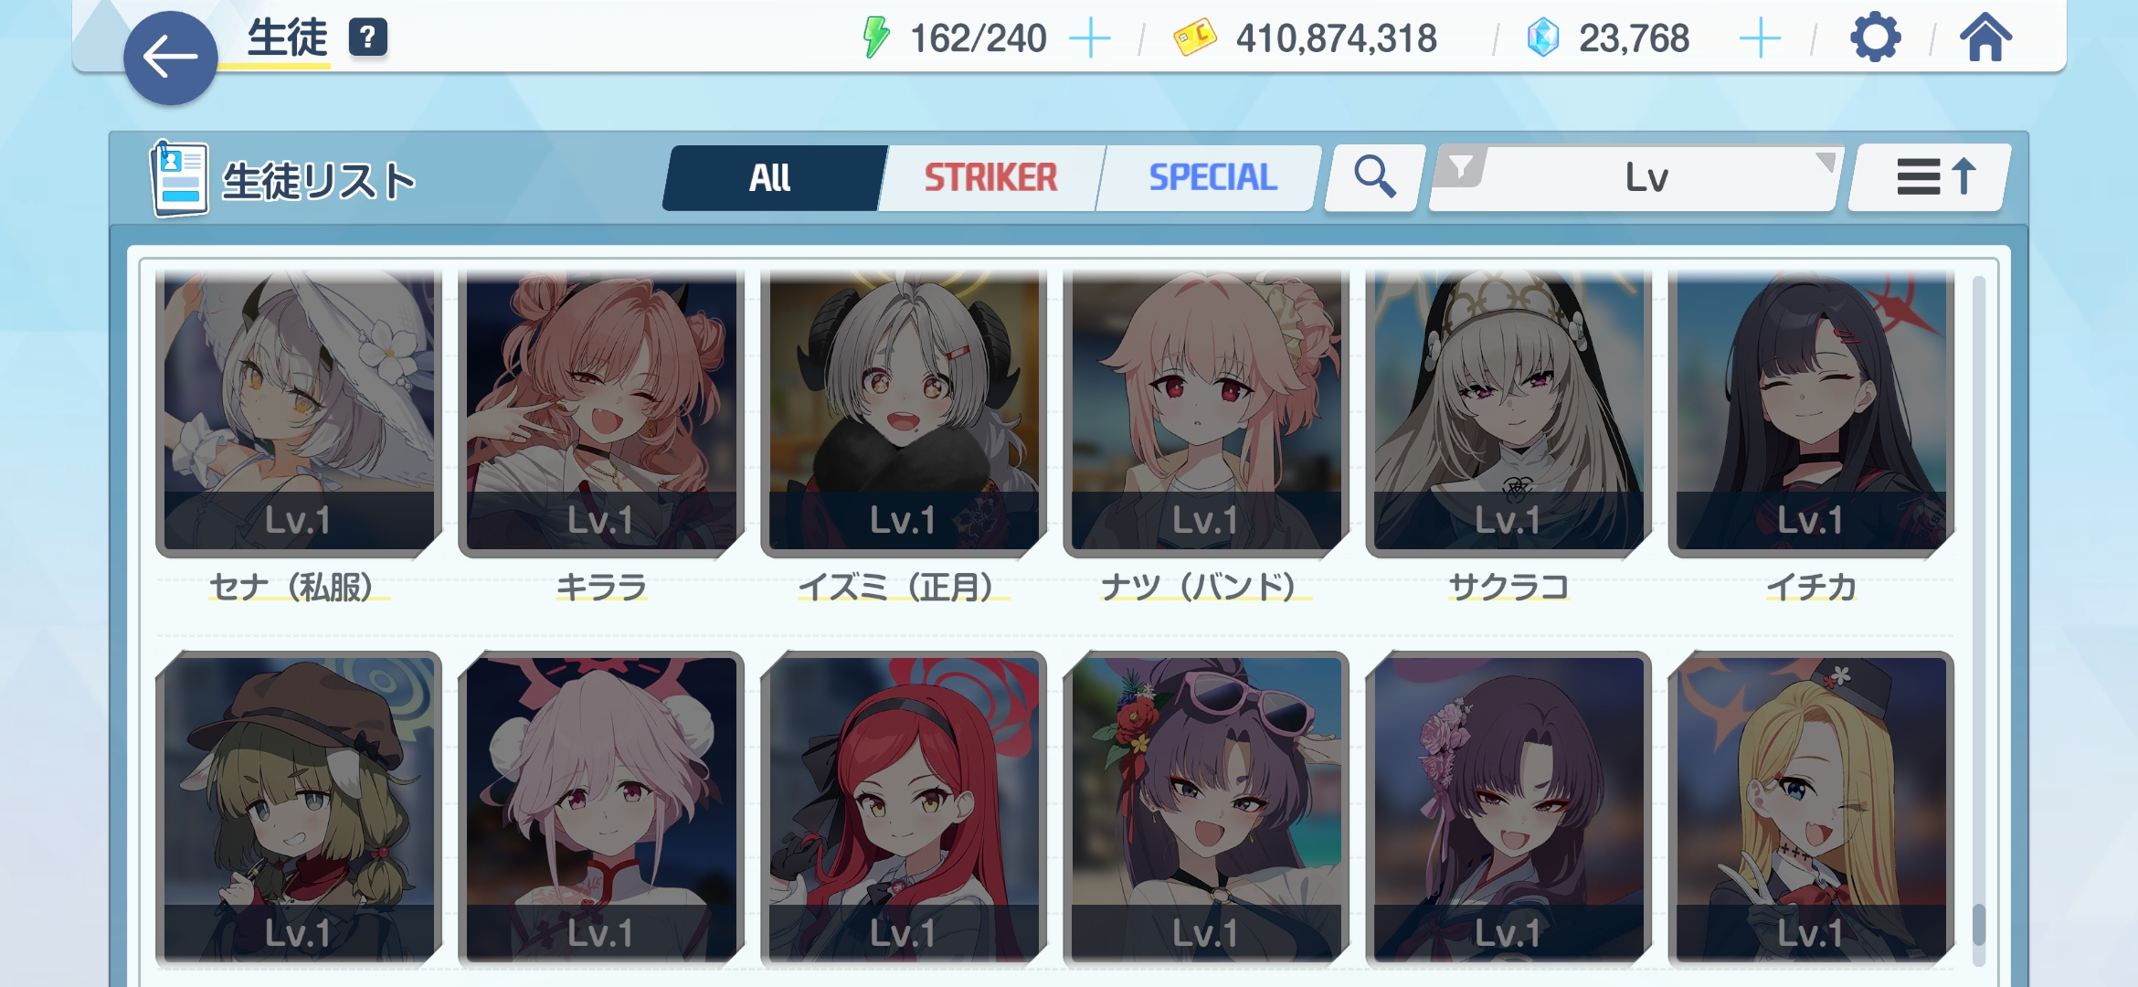Screen dimensions: 2138x987
Task: Switch to the SPECIAL tab
Action: pos(1212,177)
